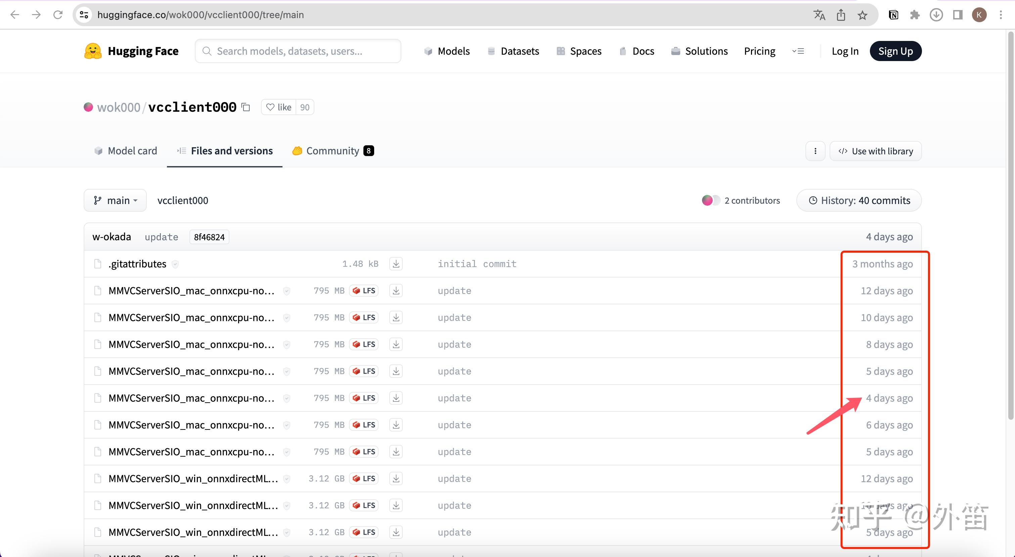The height and width of the screenshot is (557, 1015).
Task: Open browser Extensions puzzle icon
Action: pyautogui.click(x=915, y=15)
